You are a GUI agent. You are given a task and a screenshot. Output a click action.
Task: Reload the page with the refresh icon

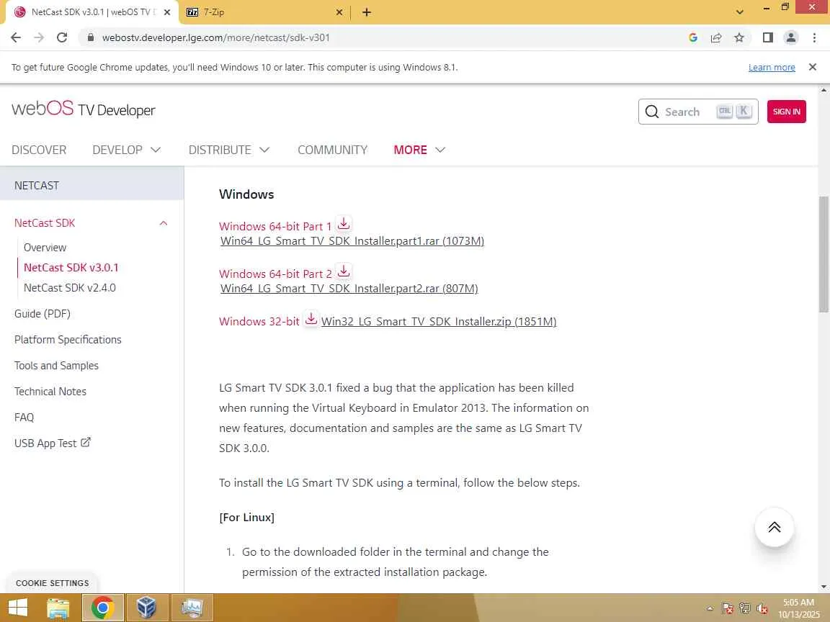click(x=62, y=37)
